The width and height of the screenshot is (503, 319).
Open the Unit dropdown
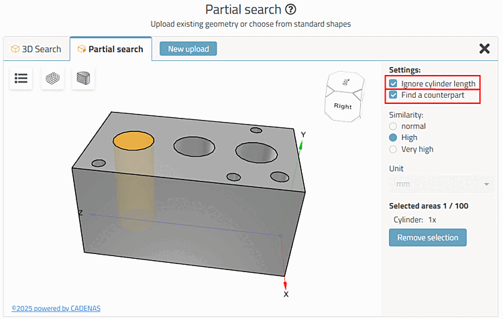(x=441, y=184)
